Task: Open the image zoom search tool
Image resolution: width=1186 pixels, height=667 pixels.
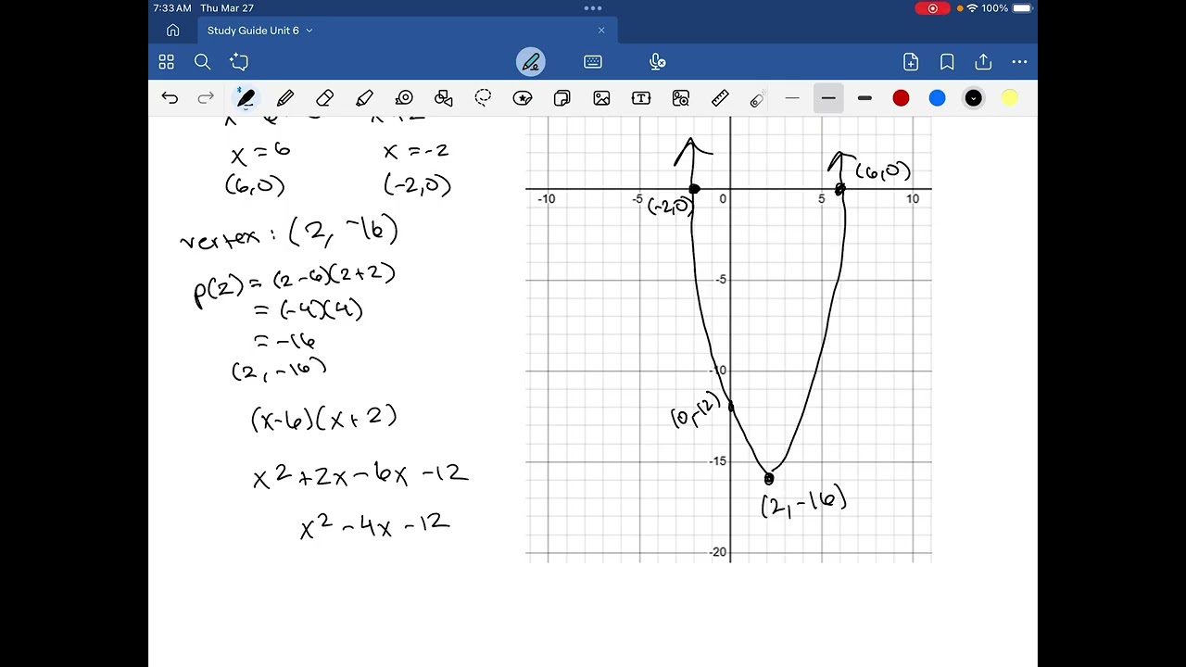Action: (681, 98)
